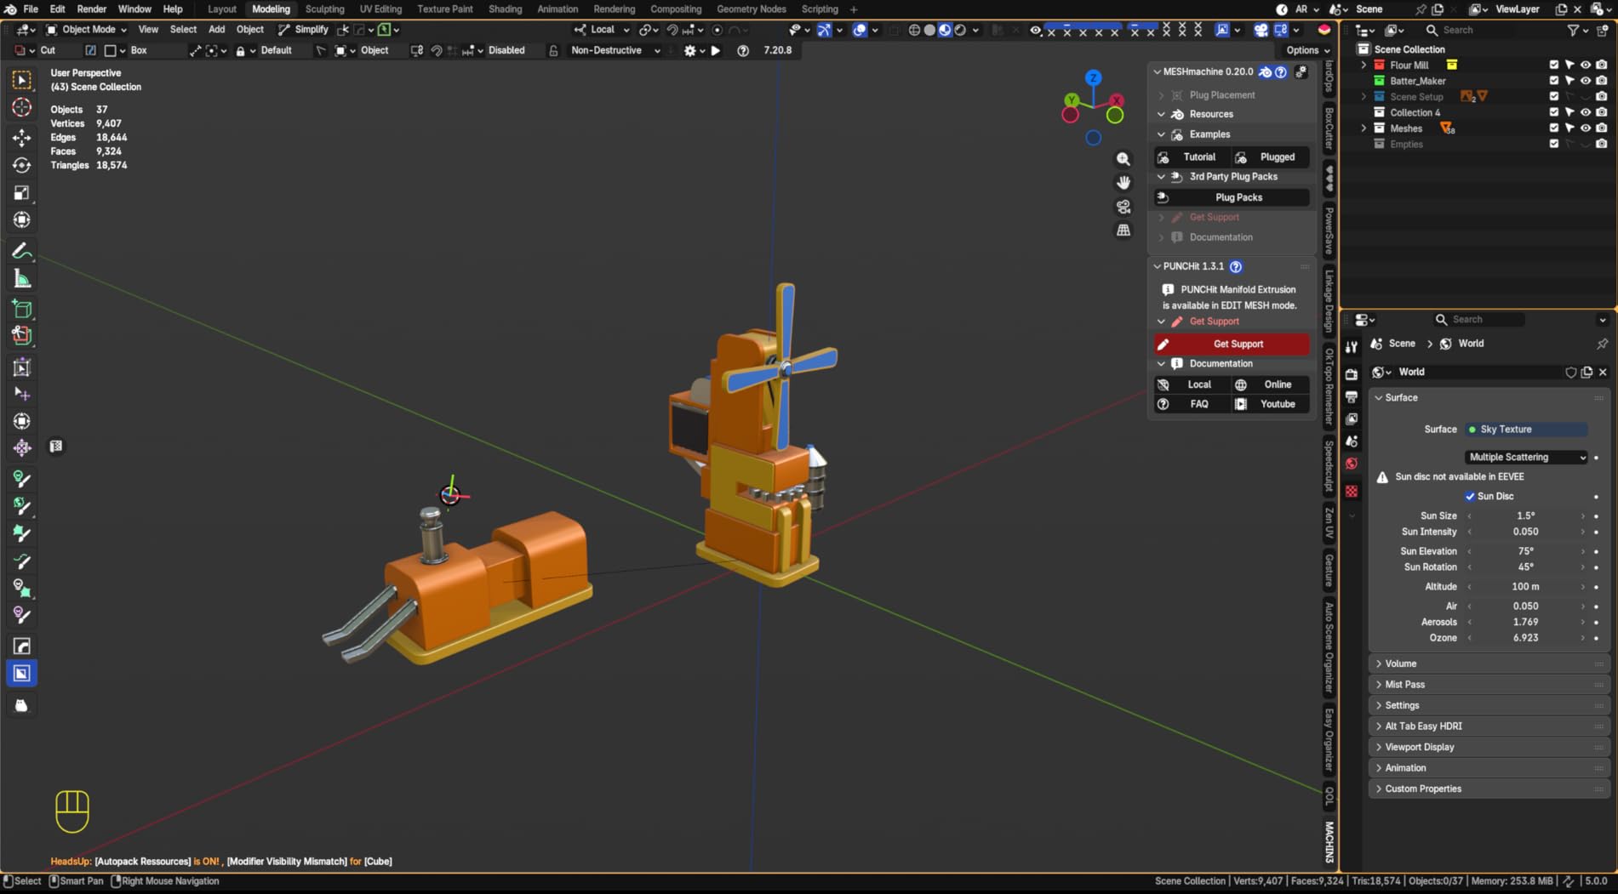1618x894 pixels.
Task: Open the Non-Destructive dropdown
Action: 615,50
